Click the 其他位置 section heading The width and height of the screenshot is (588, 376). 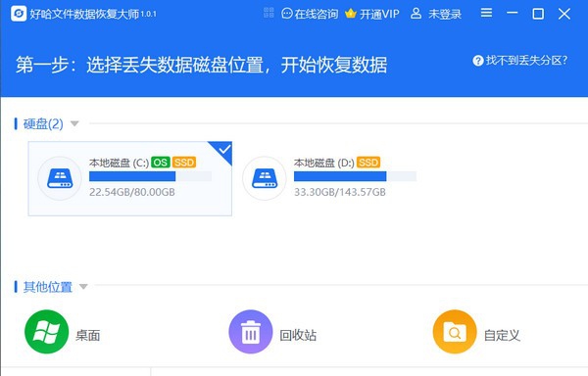48,287
